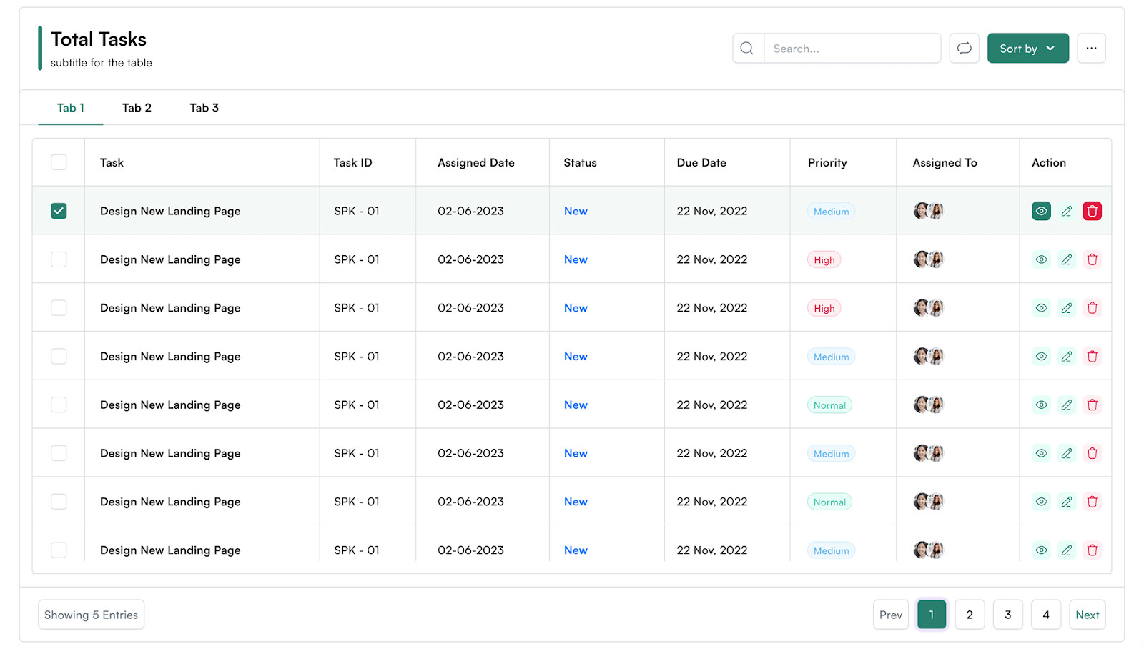Screen dimensions: 1144x649
Task: Click the Search input field
Action: pos(851,49)
